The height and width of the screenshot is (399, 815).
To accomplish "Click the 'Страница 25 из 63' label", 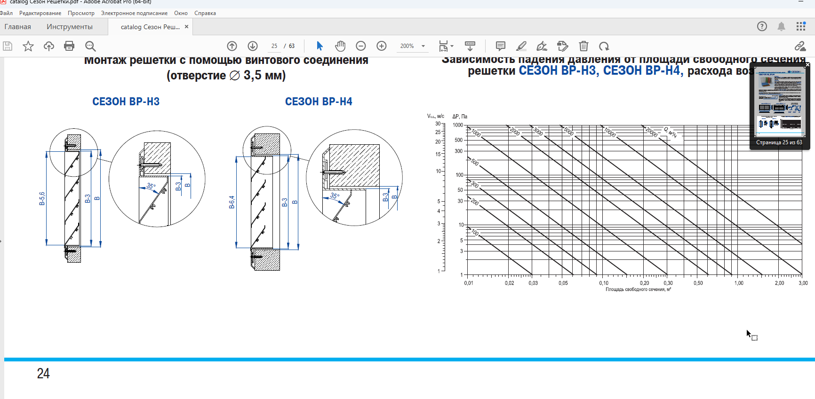I will [779, 142].
